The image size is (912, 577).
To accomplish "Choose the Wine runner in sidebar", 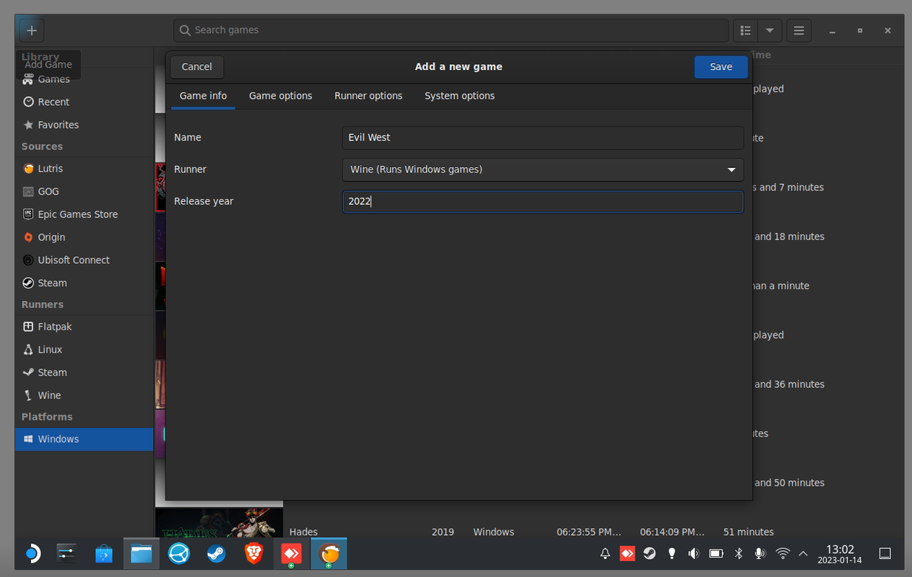I will coord(84,395).
